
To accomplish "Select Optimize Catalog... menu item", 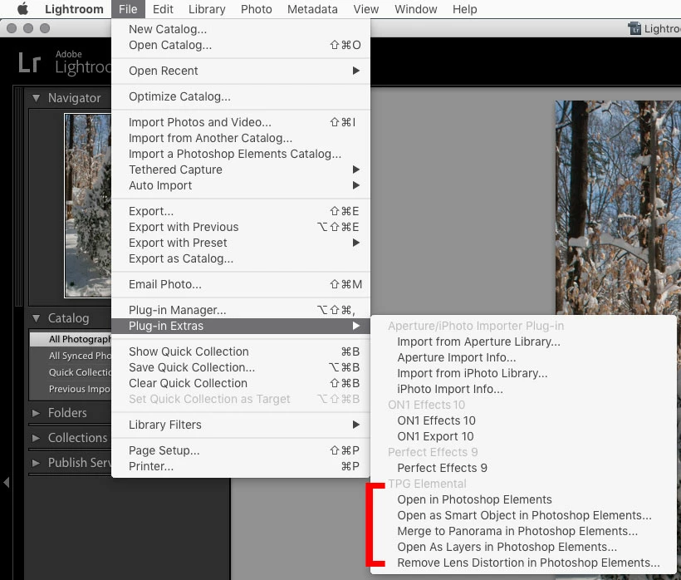I will tap(241, 96).
